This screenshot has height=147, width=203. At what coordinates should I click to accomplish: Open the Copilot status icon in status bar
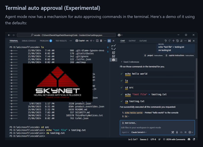pos(189,139)
